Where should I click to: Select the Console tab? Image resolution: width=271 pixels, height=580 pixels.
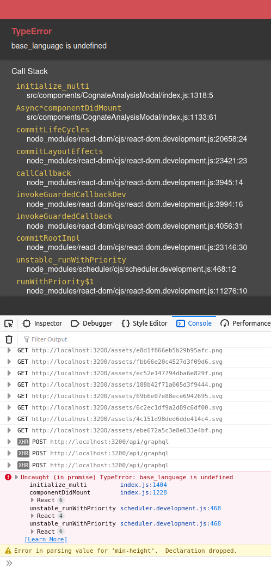click(194, 323)
